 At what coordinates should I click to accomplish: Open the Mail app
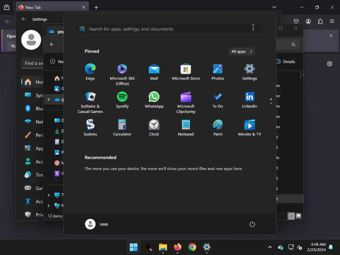pos(154,72)
